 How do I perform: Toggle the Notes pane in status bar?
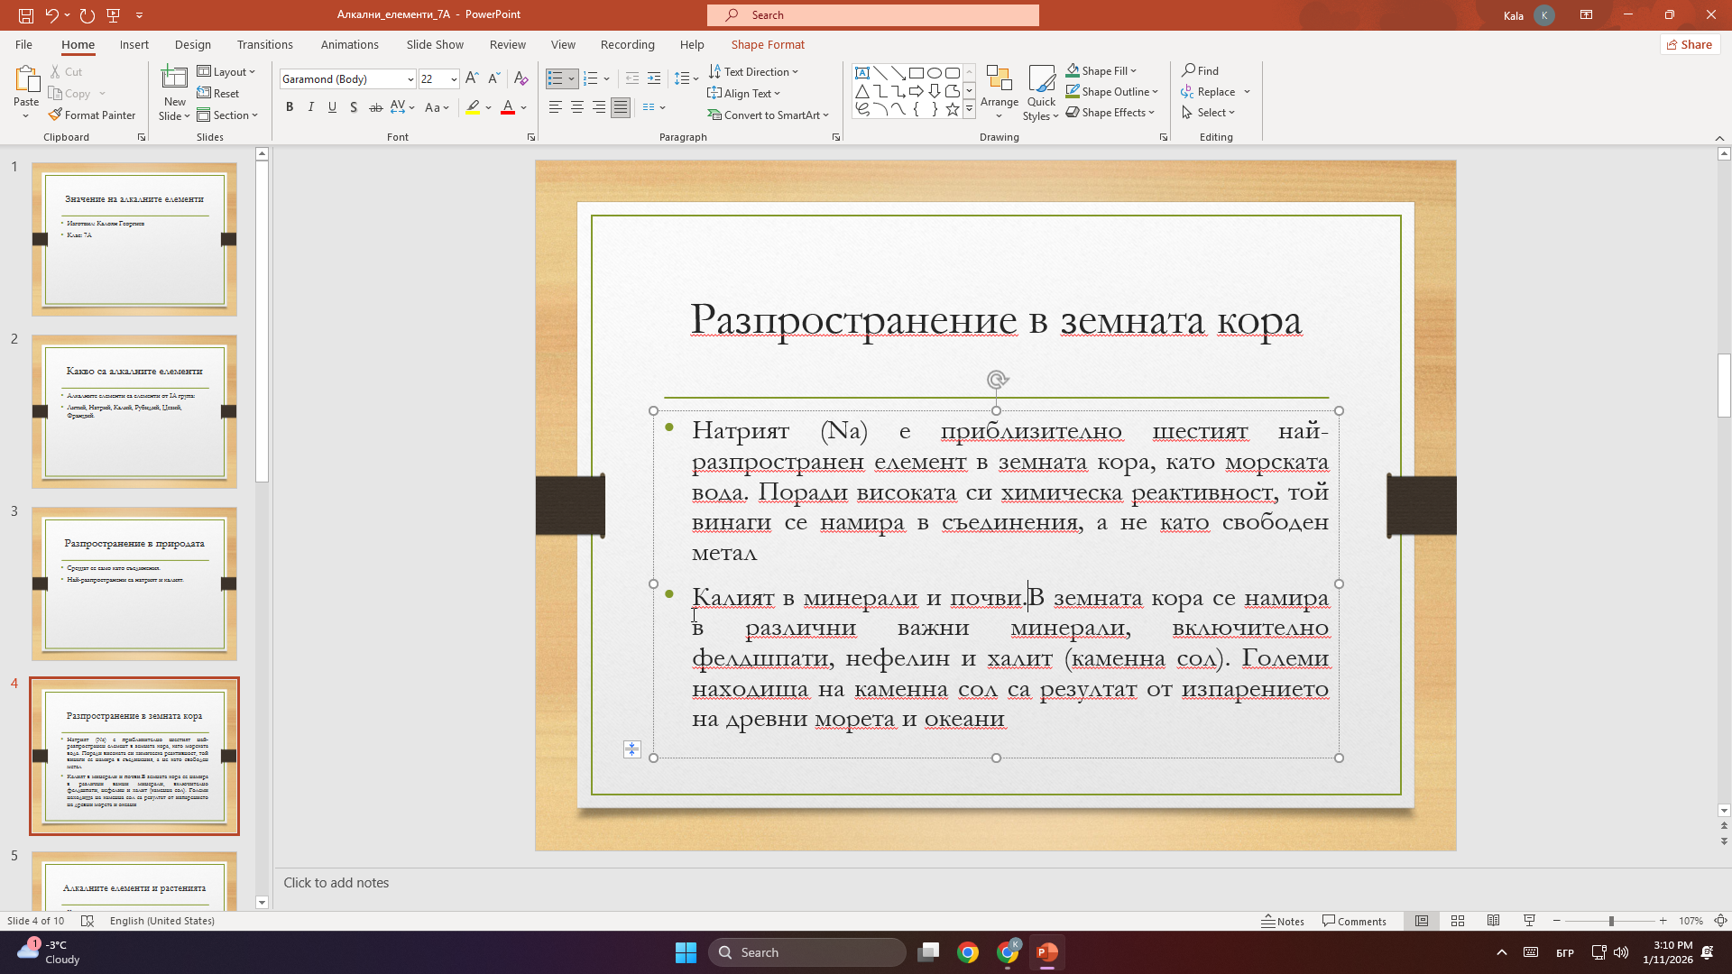[1283, 921]
